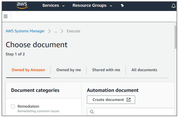Click the Create document button
Image resolution: width=179 pixels, height=118 pixels.
pos(111,100)
